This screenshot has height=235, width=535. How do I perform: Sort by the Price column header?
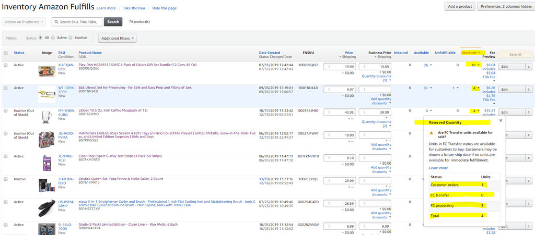point(348,53)
